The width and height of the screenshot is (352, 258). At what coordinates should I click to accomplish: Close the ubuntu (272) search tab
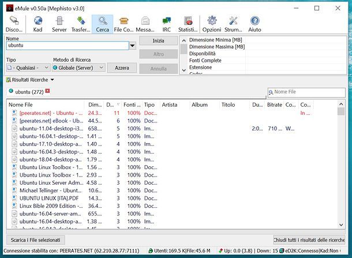pos(47,91)
